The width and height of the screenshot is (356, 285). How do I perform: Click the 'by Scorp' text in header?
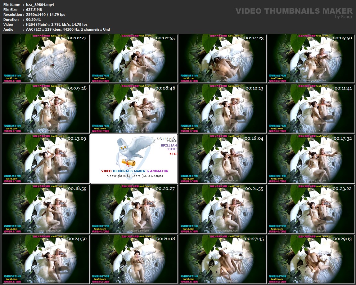[344, 17]
